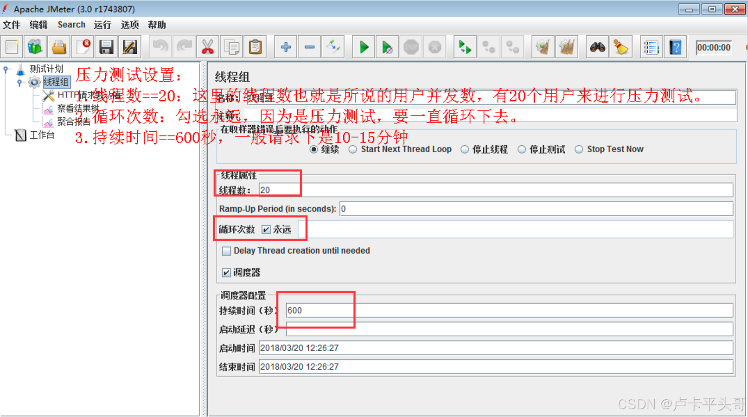Open the Search menu
The image size is (748, 417).
click(71, 25)
